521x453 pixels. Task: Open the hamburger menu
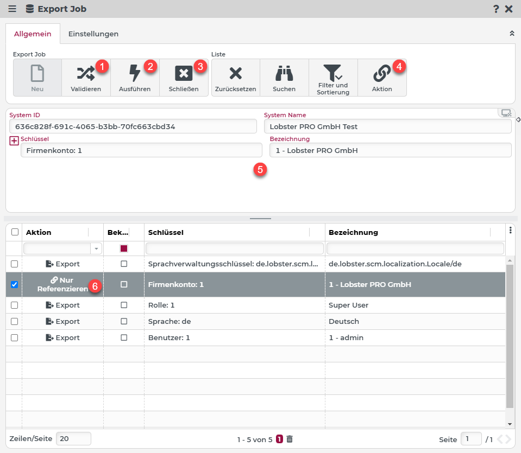coord(12,9)
